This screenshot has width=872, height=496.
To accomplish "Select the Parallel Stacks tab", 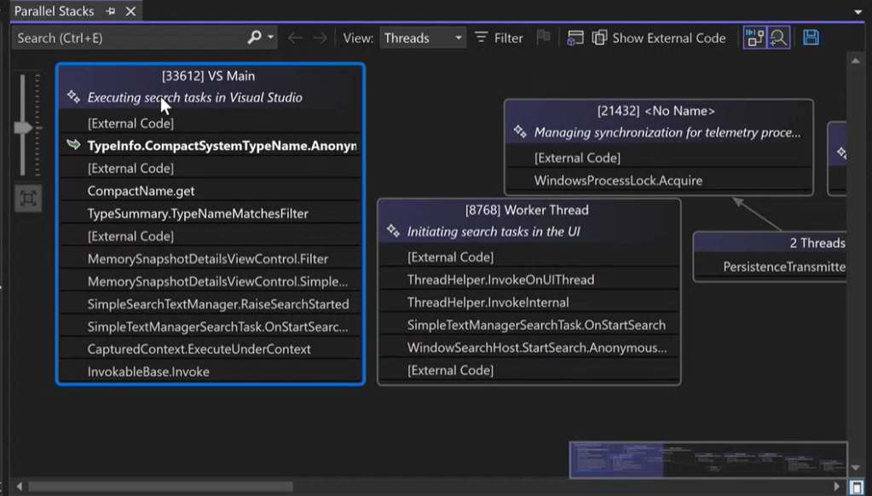I will pyautogui.click(x=56, y=11).
